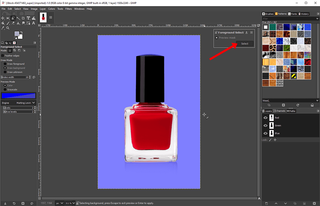Open the pattern name dropdown showing Wood
This screenshot has height=206, width=320.
click(x=317, y=101)
